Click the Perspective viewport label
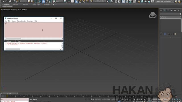 tap(7, 10)
